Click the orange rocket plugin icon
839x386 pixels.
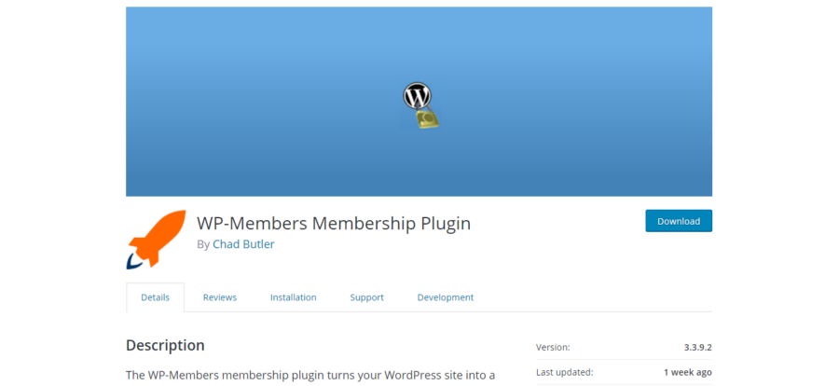click(x=157, y=239)
